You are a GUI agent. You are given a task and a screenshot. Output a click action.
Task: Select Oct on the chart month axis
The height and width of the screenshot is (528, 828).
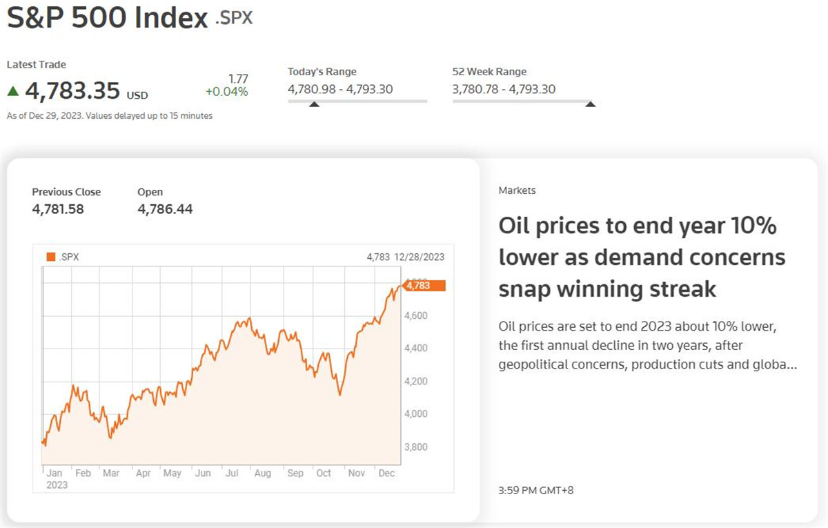click(x=324, y=473)
